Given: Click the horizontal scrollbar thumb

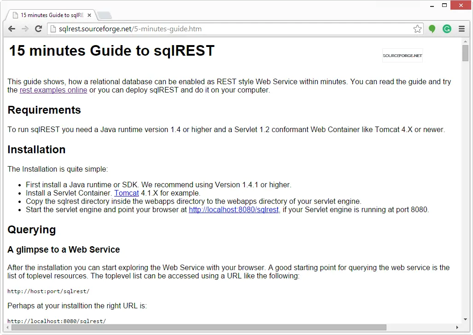Looking at the screenshot, I should pyautogui.click(x=199, y=328).
